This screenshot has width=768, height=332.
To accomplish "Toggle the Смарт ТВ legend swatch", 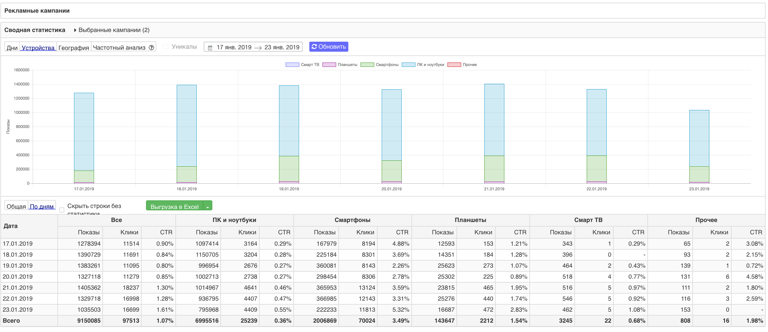I will (292, 65).
